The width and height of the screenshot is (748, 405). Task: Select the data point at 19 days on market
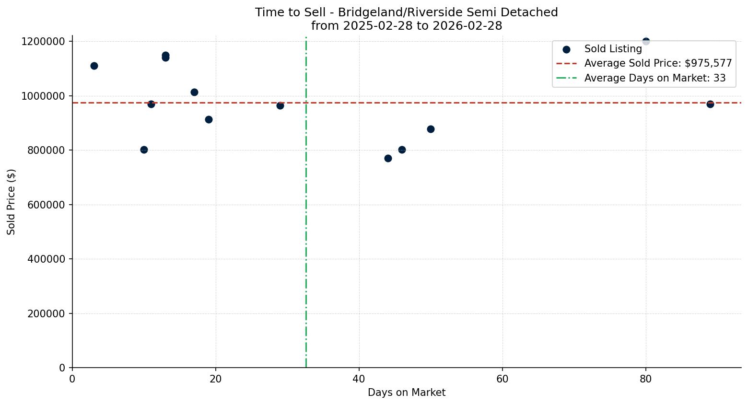point(209,119)
